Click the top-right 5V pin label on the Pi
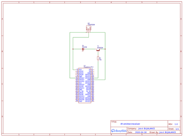The image size is (183, 137). coord(90,70)
